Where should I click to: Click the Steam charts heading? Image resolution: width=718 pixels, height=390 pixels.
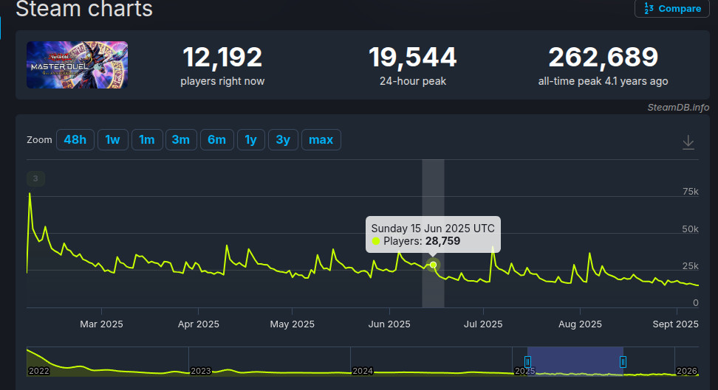tap(84, 9)
